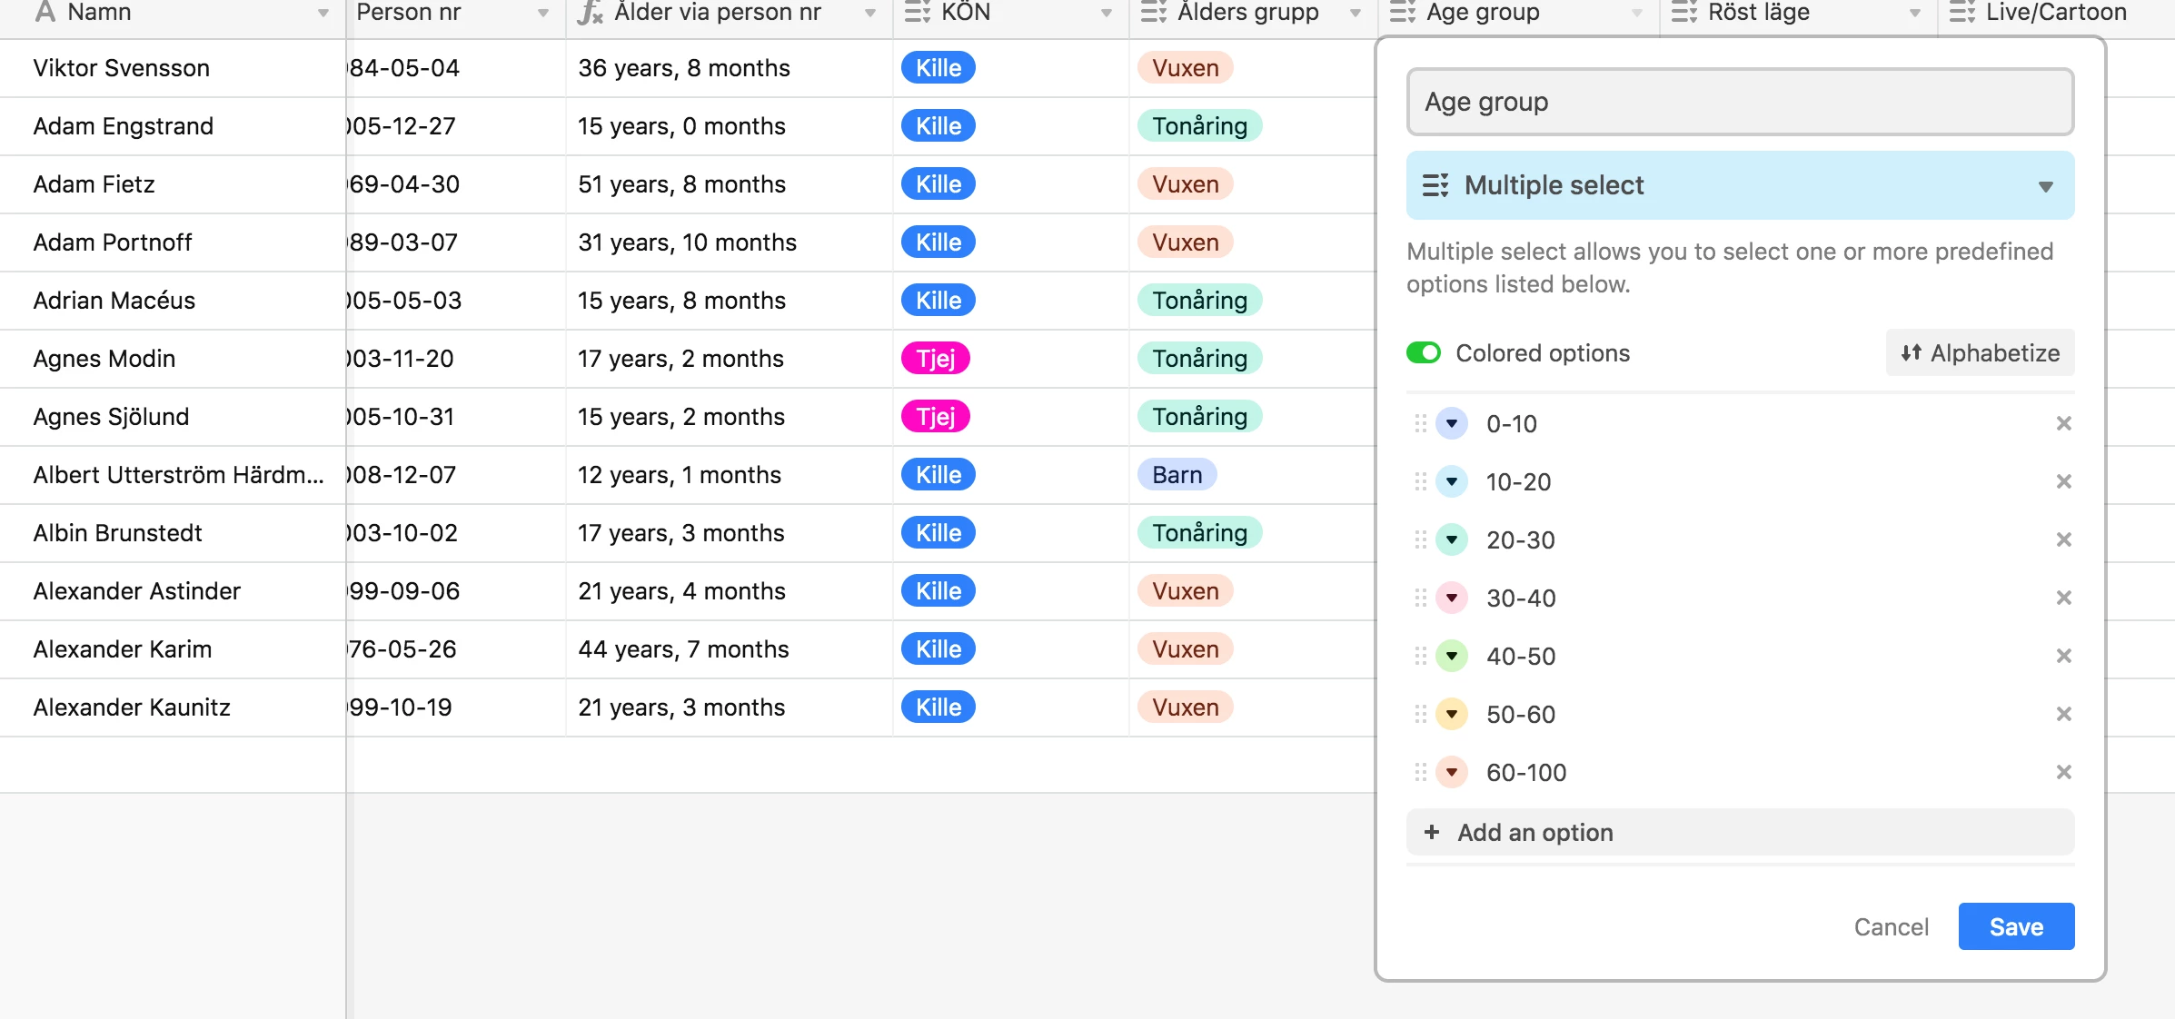2175x1019 pixels.
Task: Open Ålders grupp column dropdown arrow
Action: (1355, 14)
